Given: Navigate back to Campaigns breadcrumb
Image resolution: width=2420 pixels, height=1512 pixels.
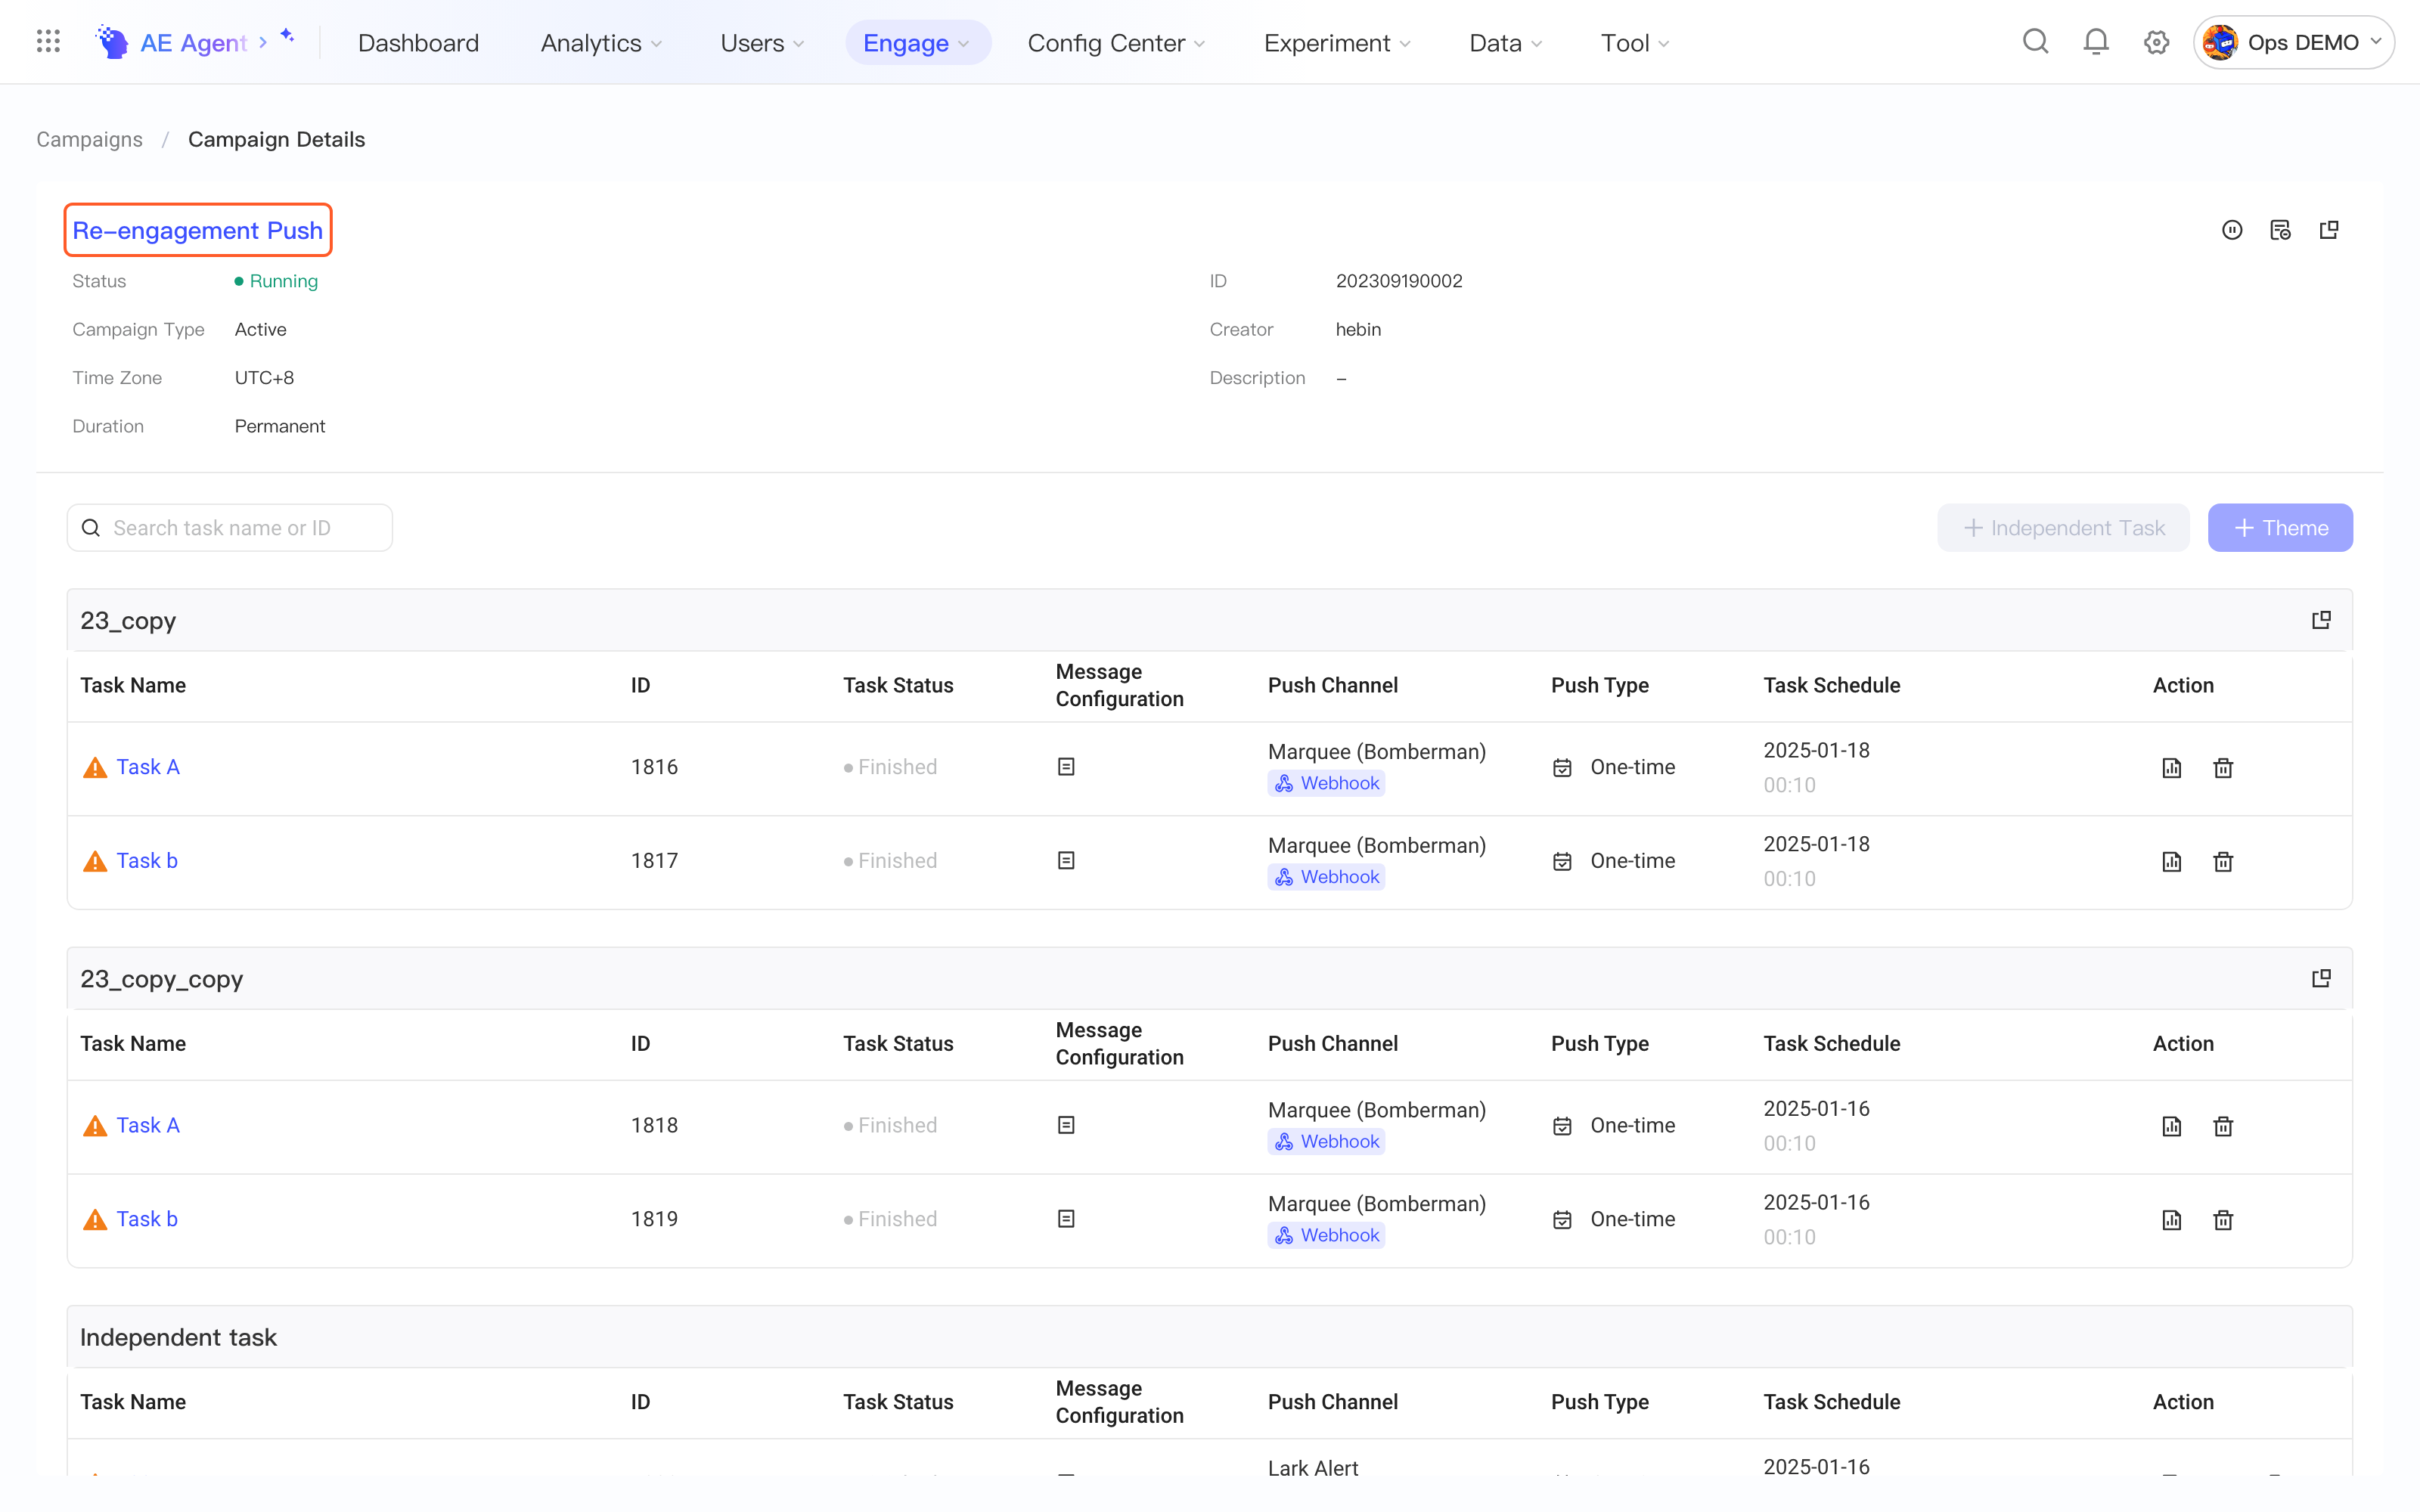Looking at the screenshot, I should click(x=89, y=139).
